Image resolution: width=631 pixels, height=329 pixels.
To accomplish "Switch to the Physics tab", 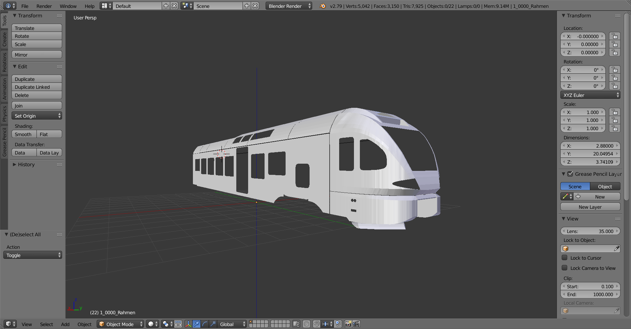I will point(5,114).
